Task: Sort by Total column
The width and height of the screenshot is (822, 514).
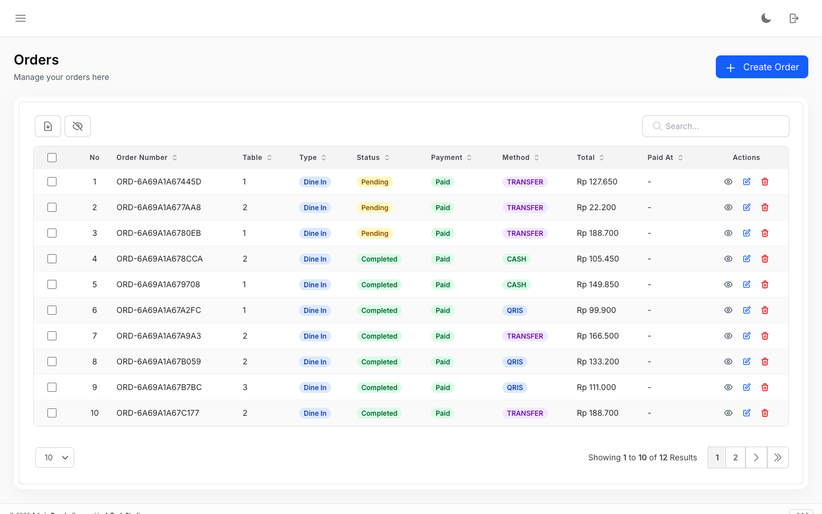Action: (x=591, y=158)
